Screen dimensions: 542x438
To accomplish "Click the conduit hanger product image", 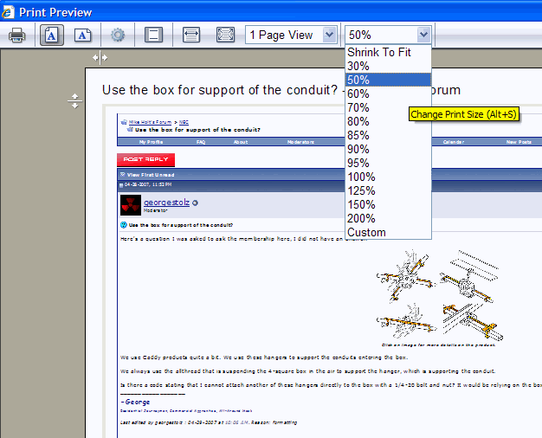I will pos(439,294).
